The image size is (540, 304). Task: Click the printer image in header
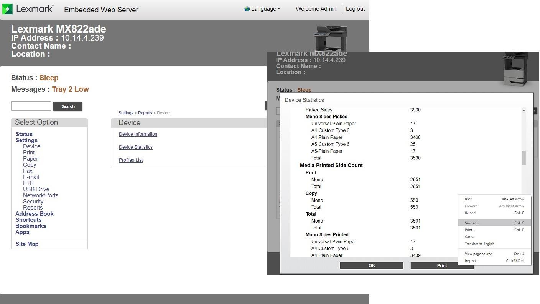330,38
